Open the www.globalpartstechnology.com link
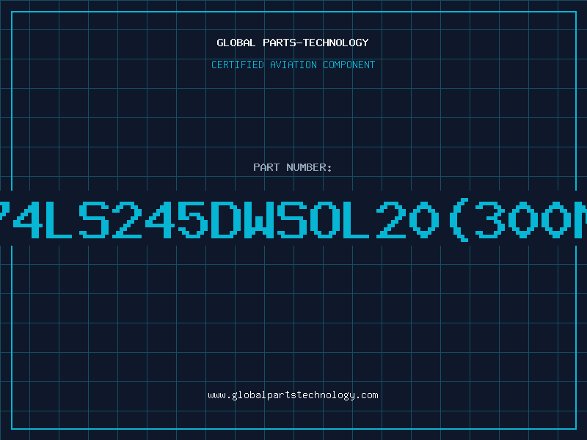This screenshot has width=587, height=440. coord(293,395)
